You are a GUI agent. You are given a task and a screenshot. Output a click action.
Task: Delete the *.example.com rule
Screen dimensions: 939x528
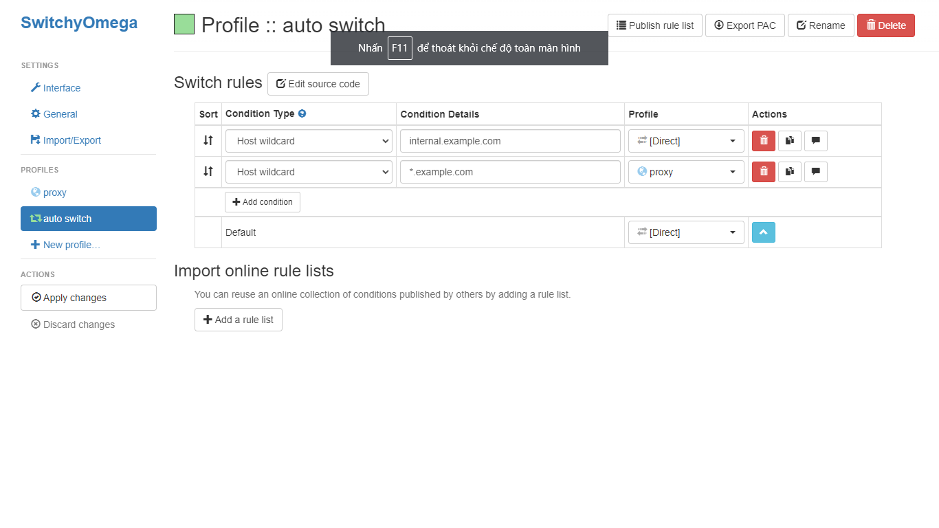pyautogui.click(x=764, y=172)
